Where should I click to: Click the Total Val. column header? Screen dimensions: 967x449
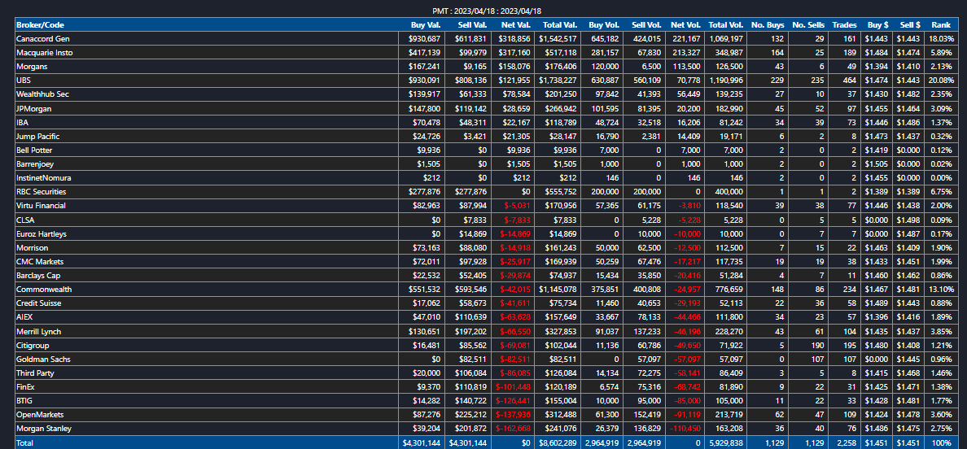click(x=560, y=25)
